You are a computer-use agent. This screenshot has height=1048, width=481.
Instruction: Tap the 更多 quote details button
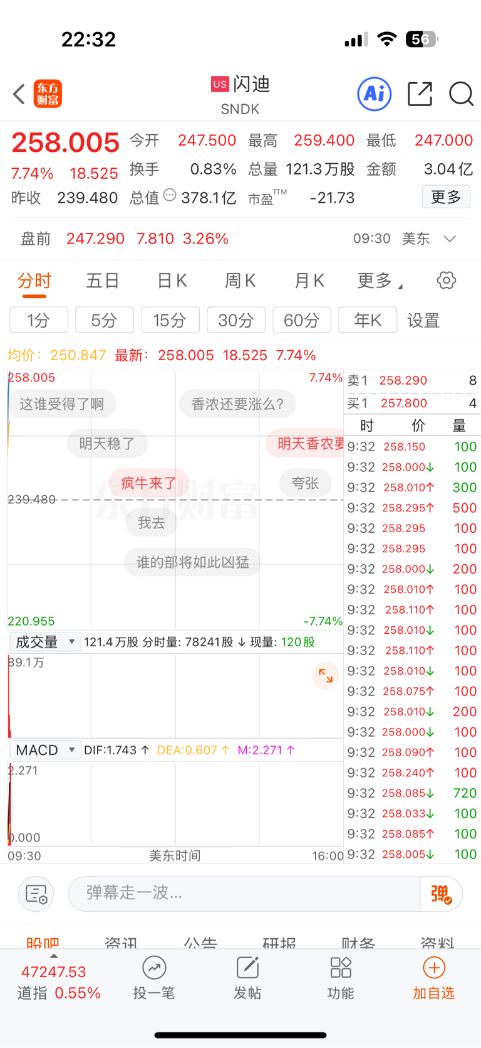[446, 197]
